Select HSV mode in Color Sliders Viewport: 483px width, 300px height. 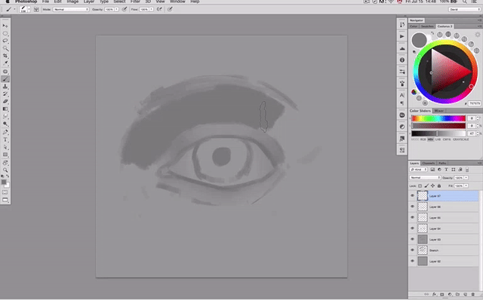(430, 139)
